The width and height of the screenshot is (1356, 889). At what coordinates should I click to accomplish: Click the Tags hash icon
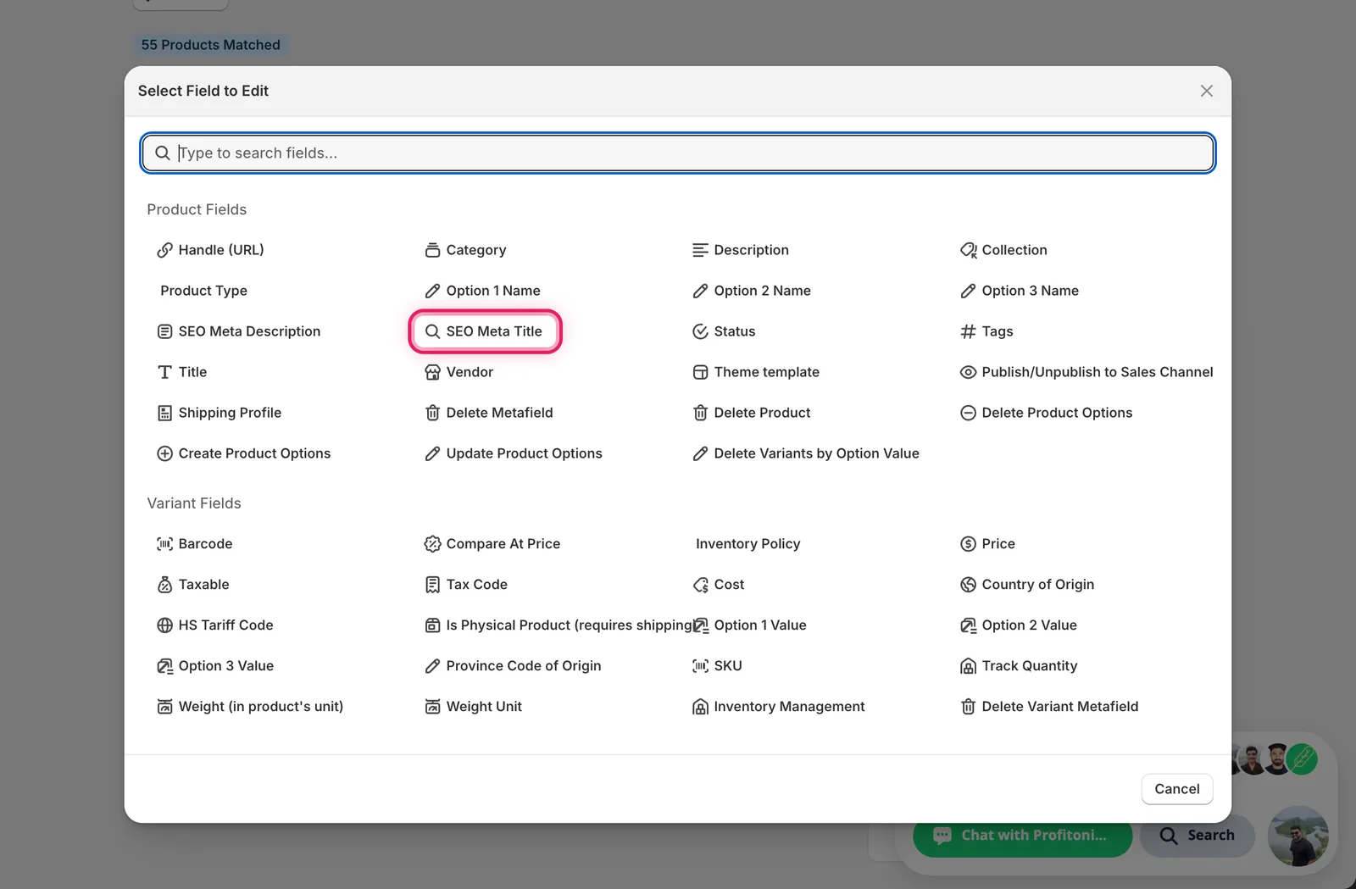pyautogui.click(x=968, y=331)
